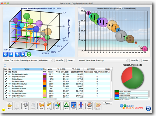The width and height of the screenshot is (156, 116).
Task: Click the green reset rotation icon
Action: coord(29,54)
